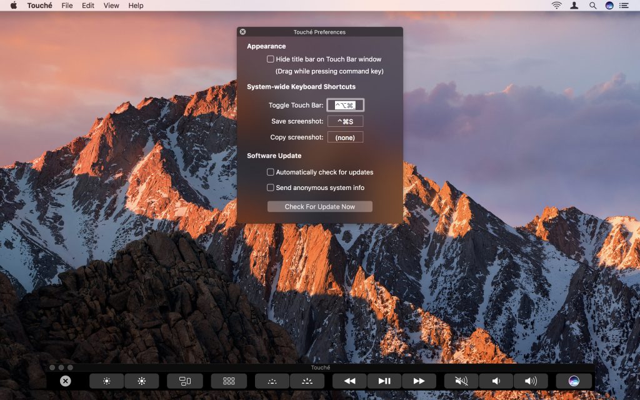Open the Apple menu

coord(14,5)
